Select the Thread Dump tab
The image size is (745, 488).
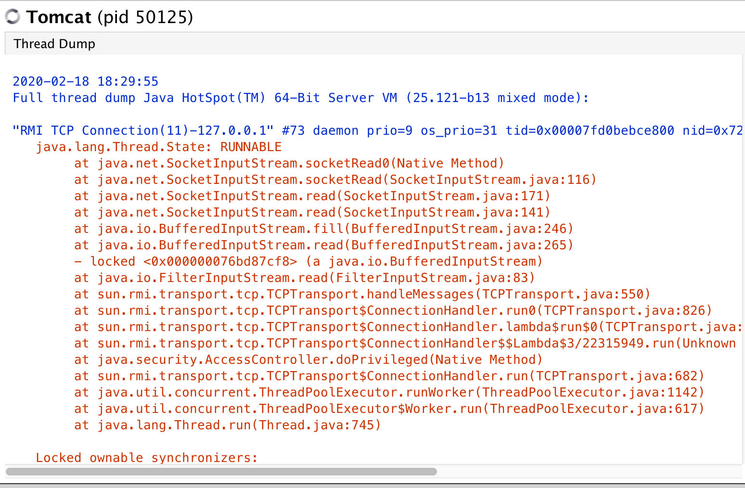click(54, 44)
